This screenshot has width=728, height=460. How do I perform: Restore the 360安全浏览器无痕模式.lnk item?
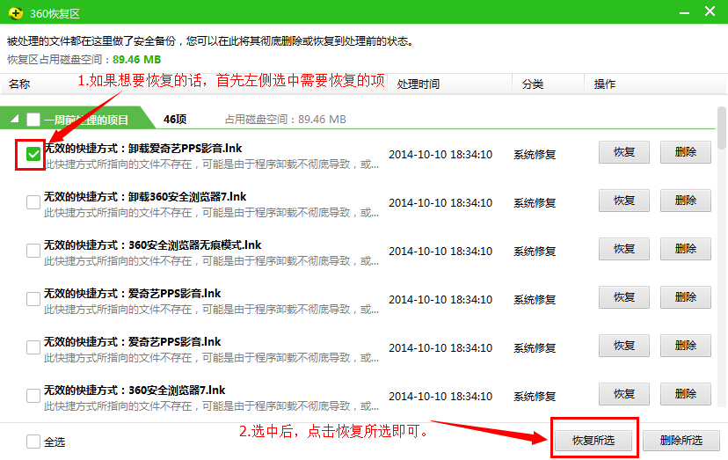tap(624, 249)
